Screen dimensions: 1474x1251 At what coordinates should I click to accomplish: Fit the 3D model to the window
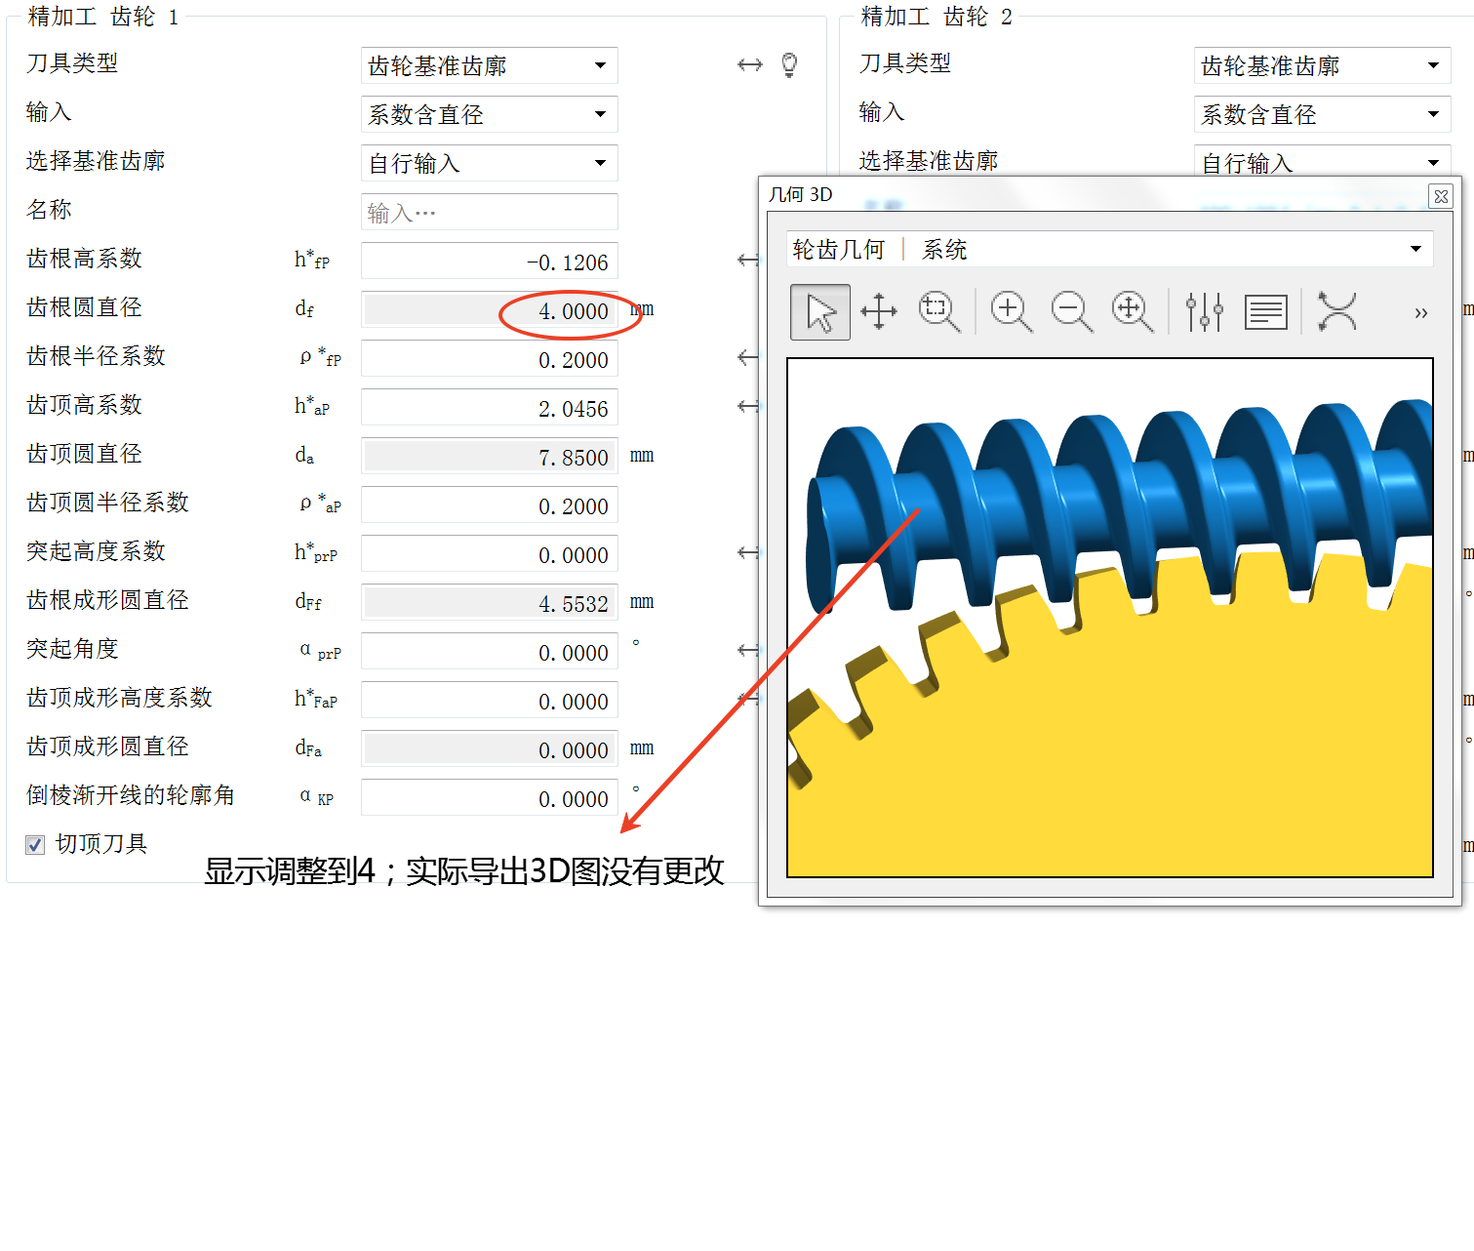(x=1133, y=312)
